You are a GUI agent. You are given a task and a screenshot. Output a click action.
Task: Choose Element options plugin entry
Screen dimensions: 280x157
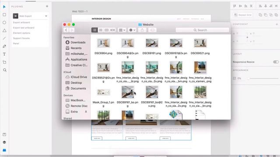click(21, 33)
